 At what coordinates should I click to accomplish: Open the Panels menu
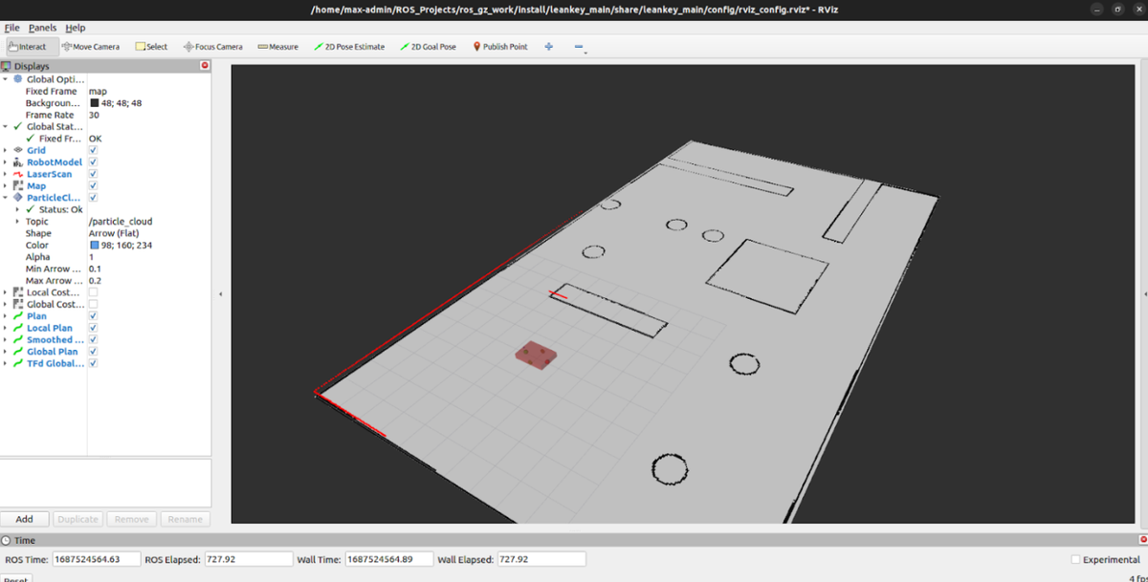[42, 28]
